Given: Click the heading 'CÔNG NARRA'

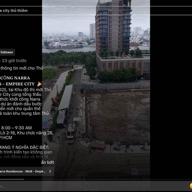Looking at the screenshot, I should click(x=15, y=78).
